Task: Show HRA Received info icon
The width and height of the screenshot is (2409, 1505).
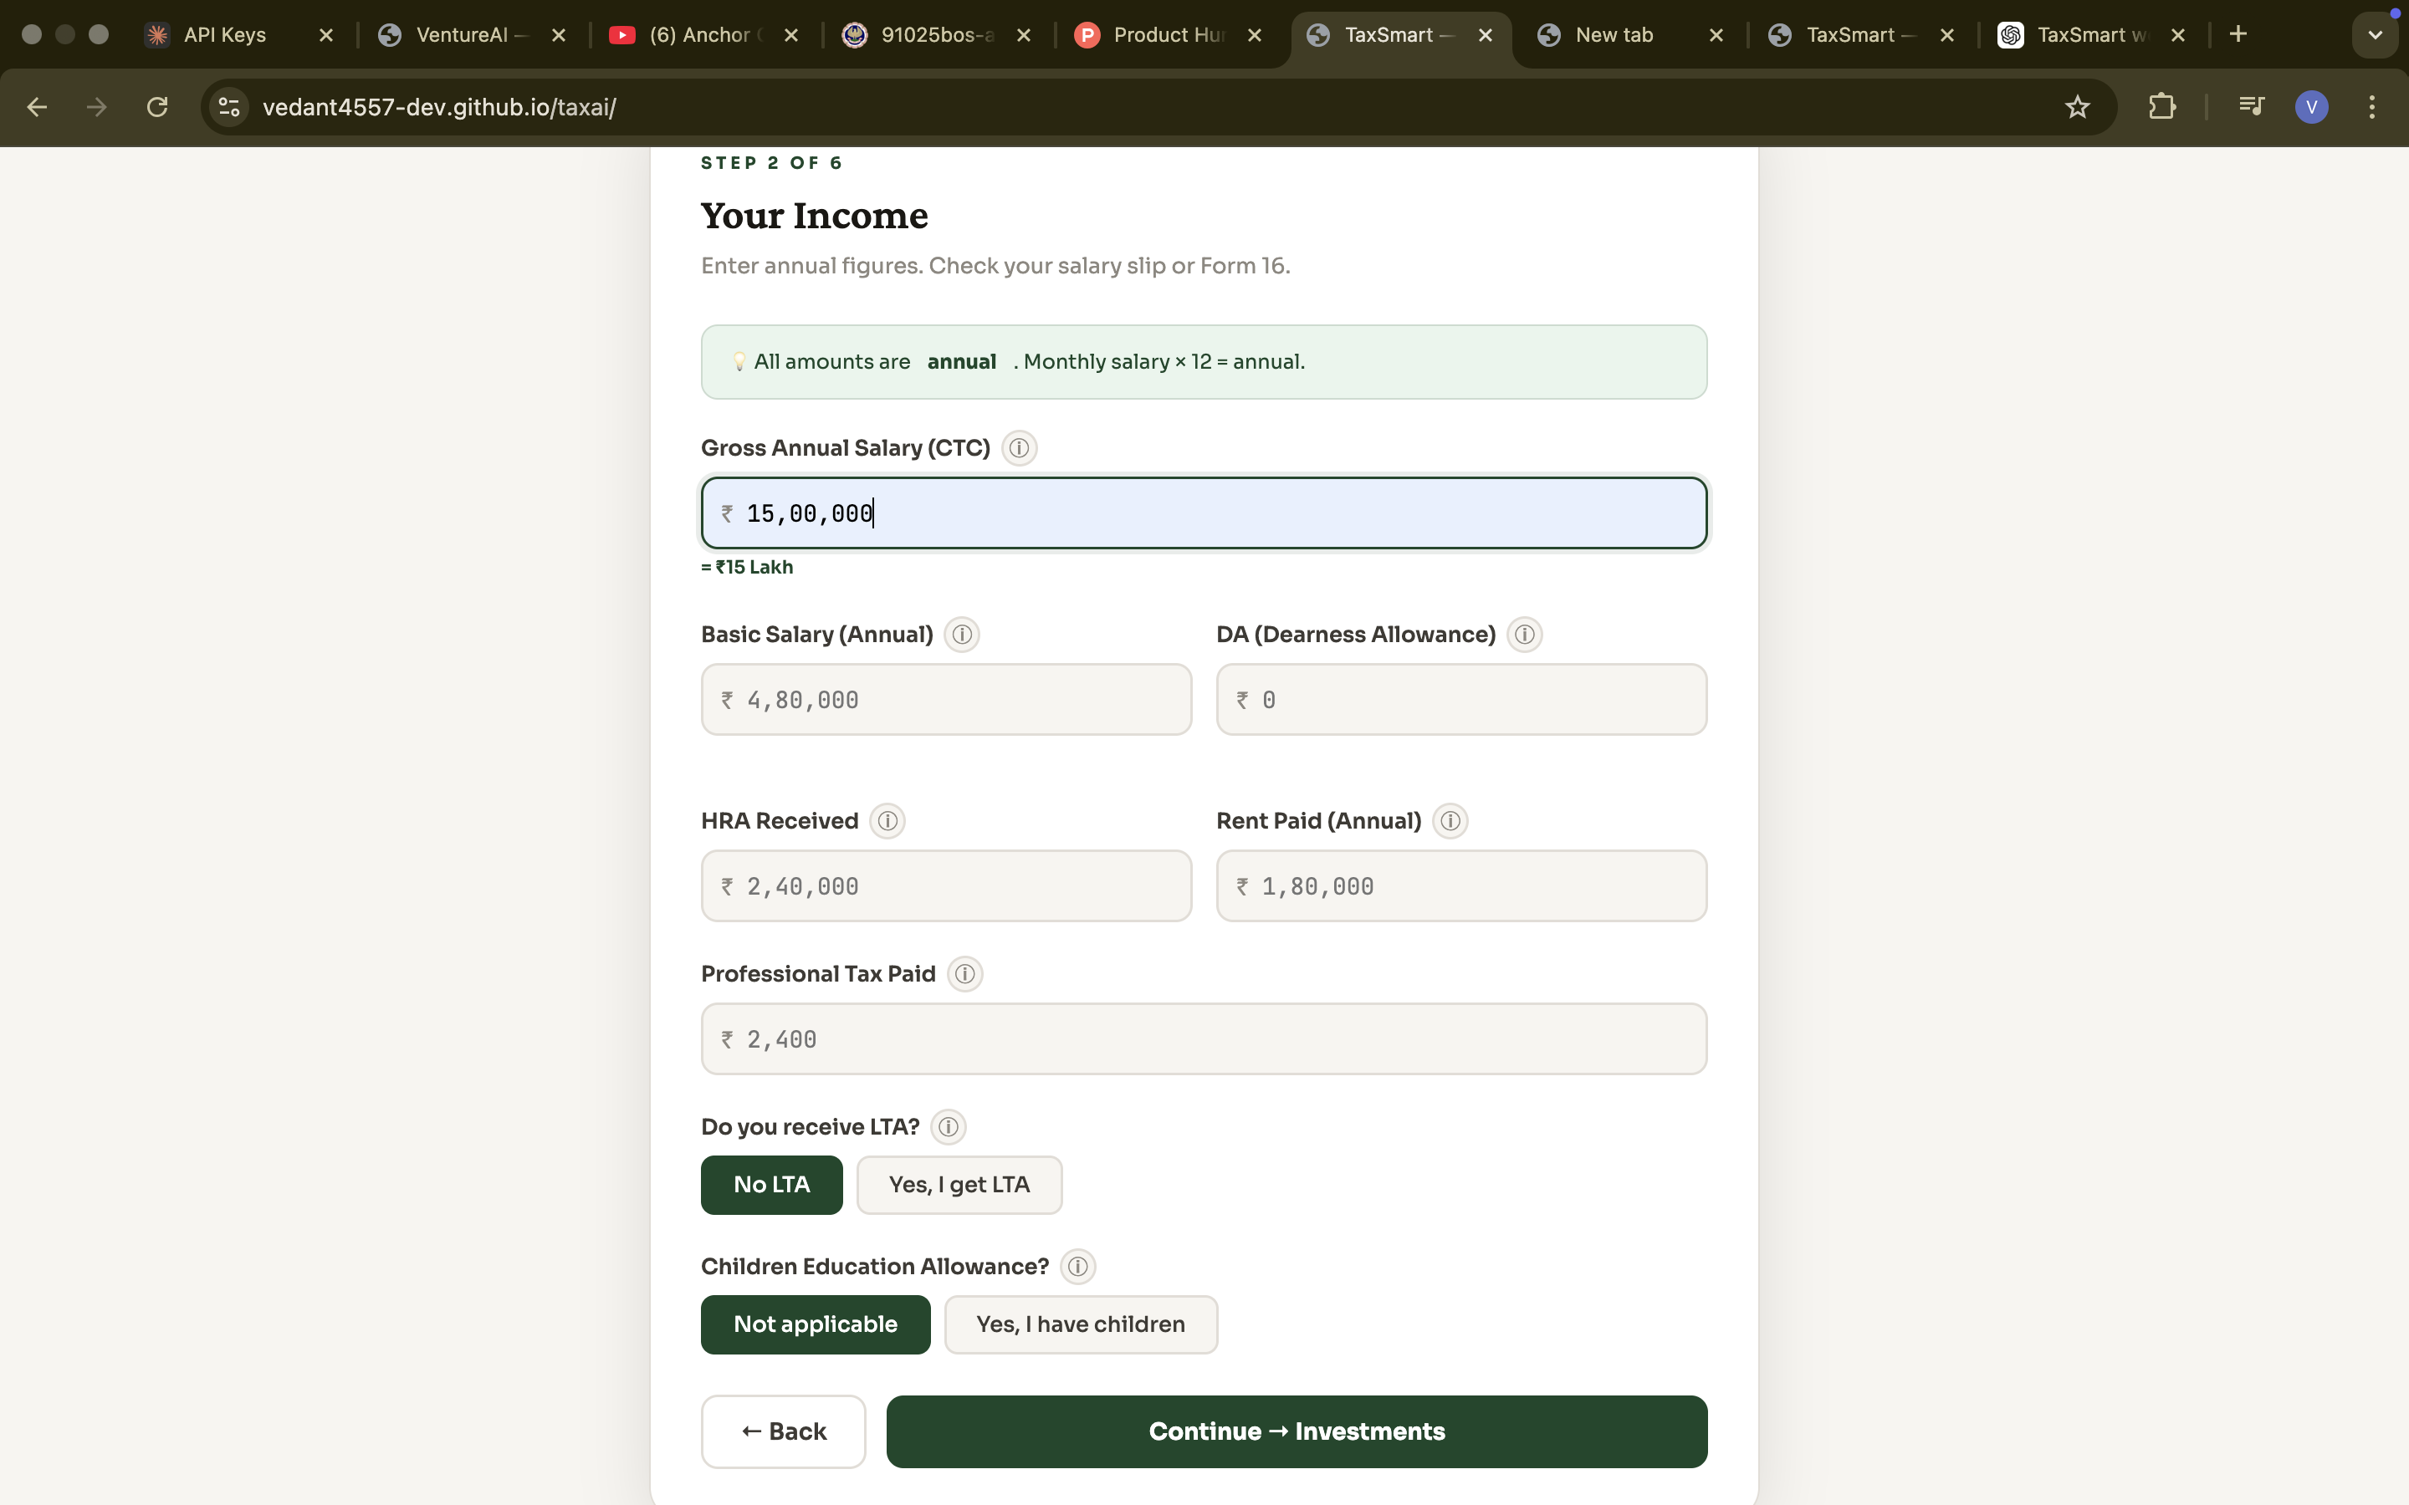Action: (x=887, y=821)
